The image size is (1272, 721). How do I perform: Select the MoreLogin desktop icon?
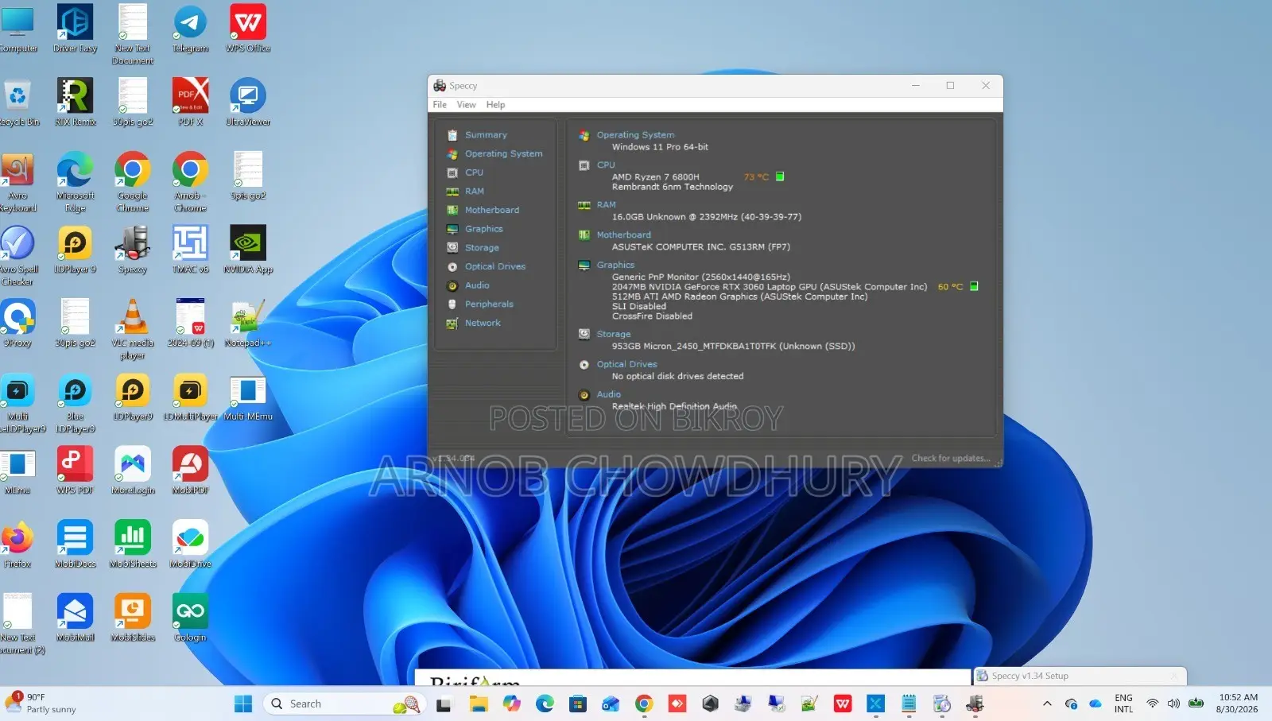pos(133,471)
